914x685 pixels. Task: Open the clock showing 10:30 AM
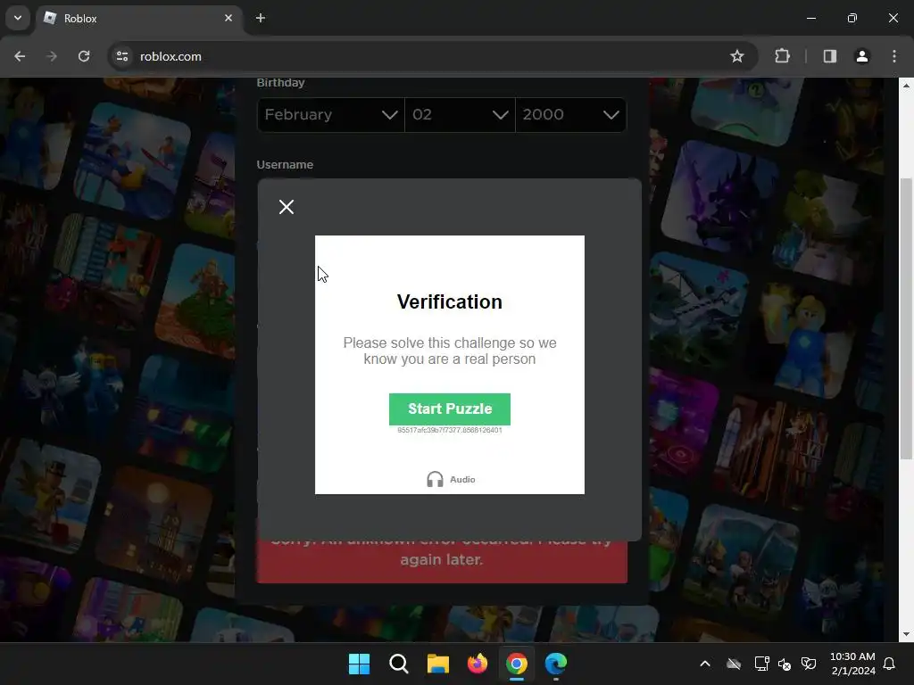852,664
